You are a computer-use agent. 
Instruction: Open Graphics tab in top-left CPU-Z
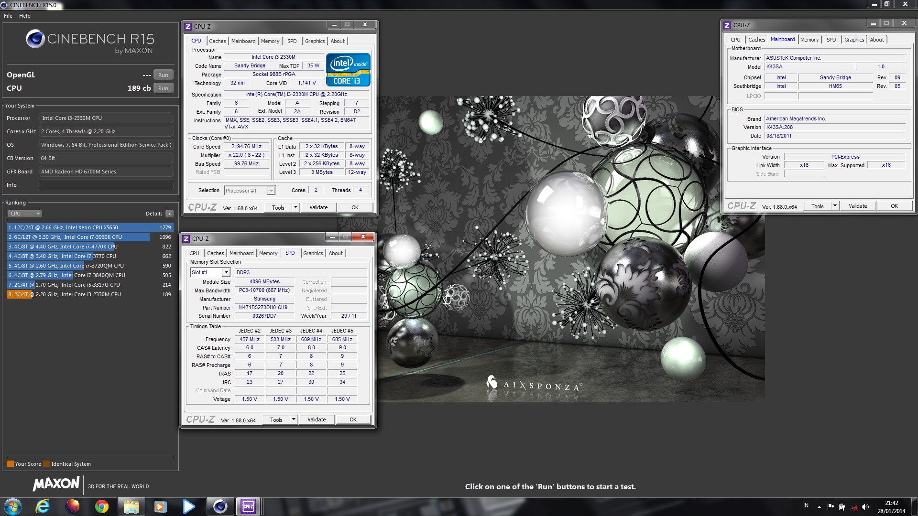[315, 41]
